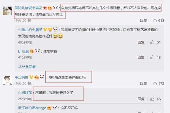Like 小树叶茂's reply with 46 likes
Image resolution: width=170 pixels, height=113 pixels.
click(152, 99)
